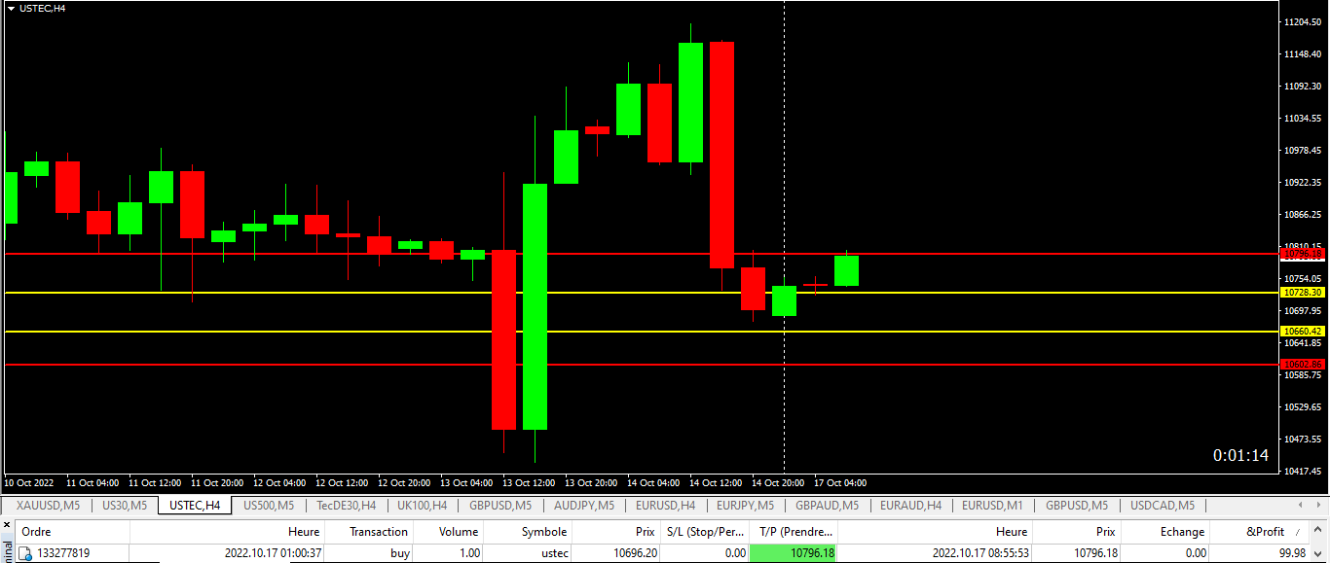
Task: Select the green T/P cell 10796.18
Action: (794, 552)
